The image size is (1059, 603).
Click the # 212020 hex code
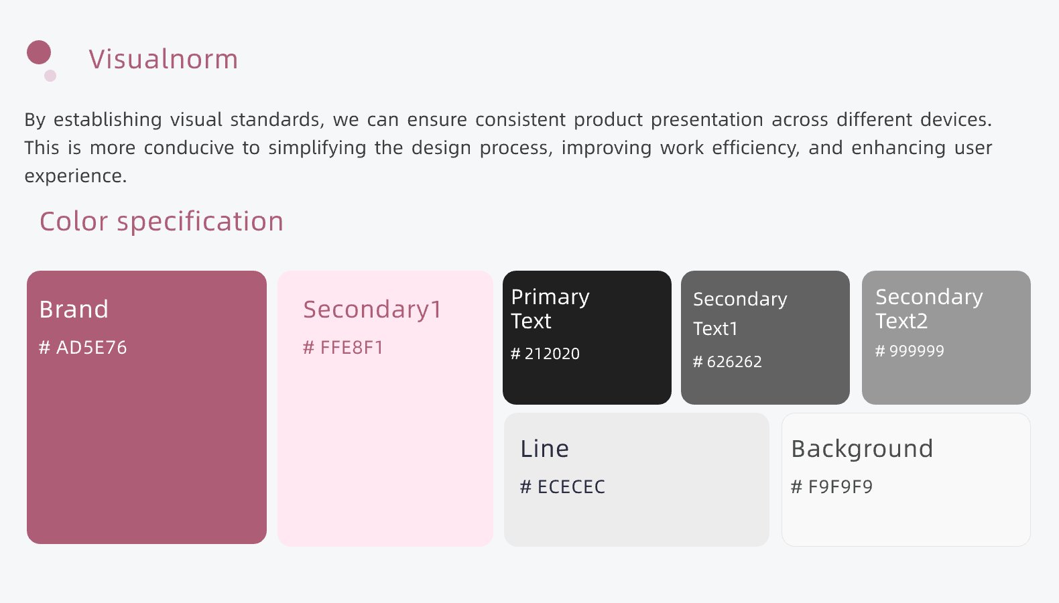click(545, 354)
